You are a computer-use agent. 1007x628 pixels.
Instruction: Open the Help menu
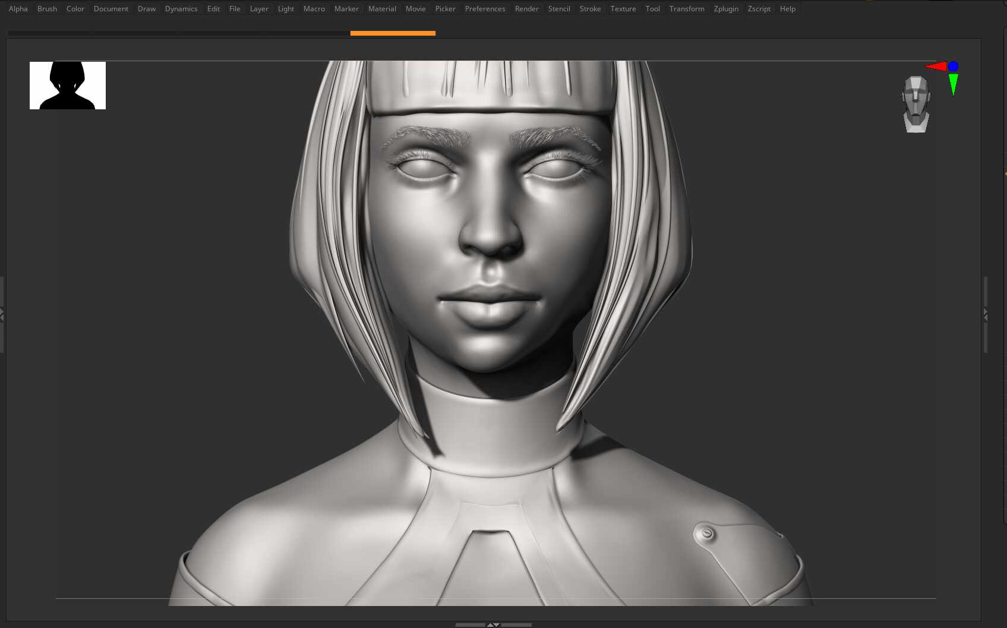787,9
